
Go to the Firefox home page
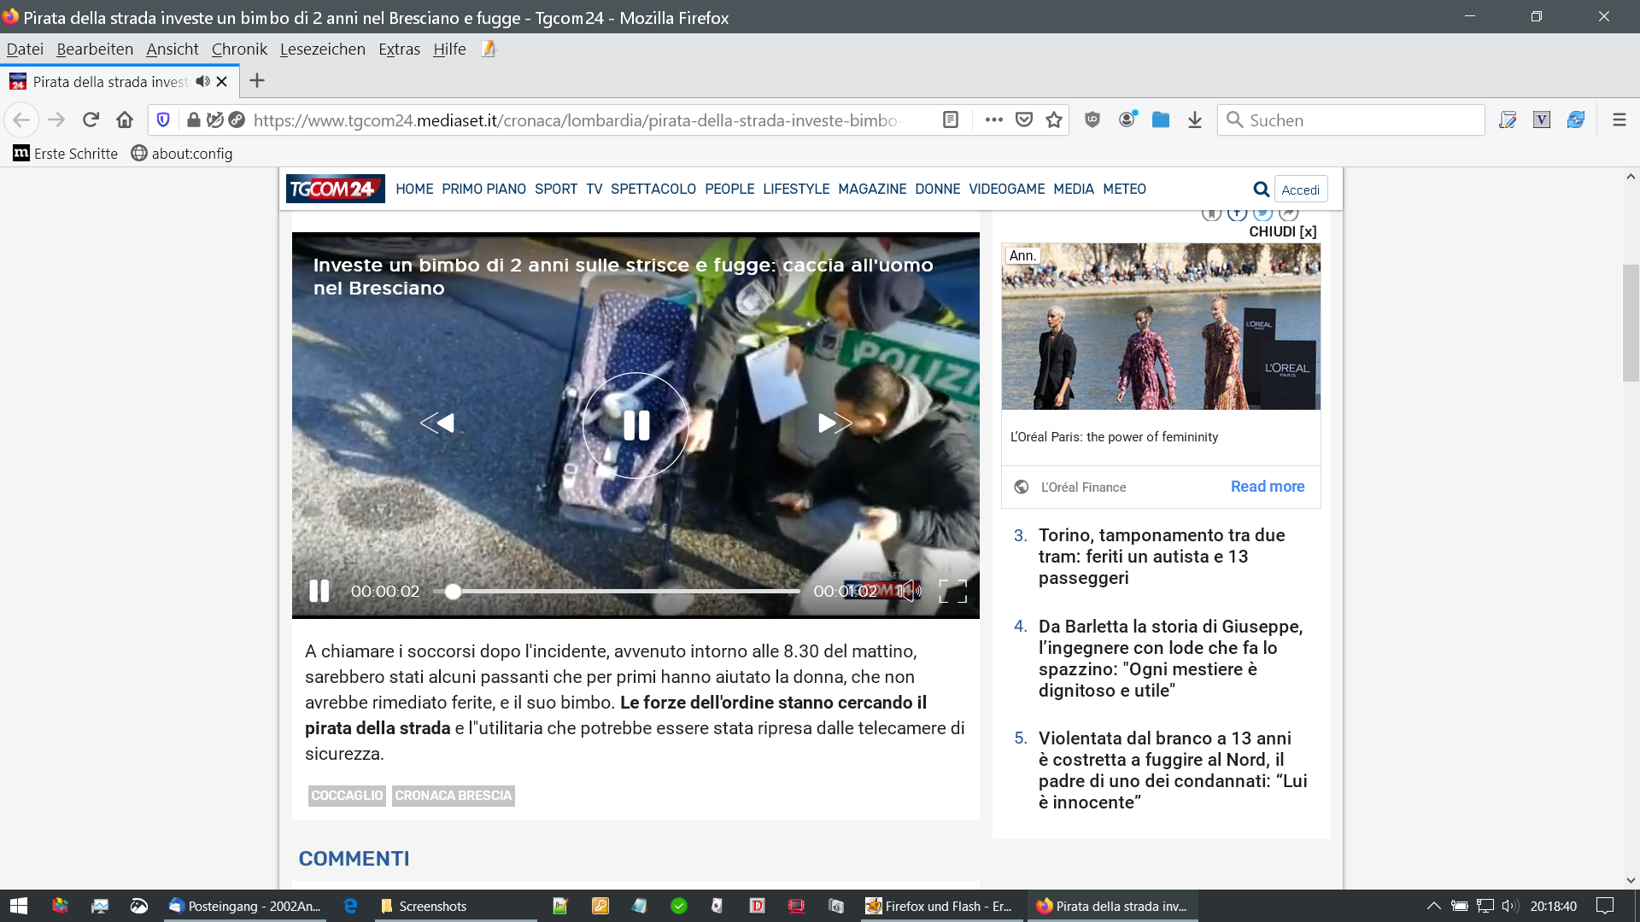125,120
